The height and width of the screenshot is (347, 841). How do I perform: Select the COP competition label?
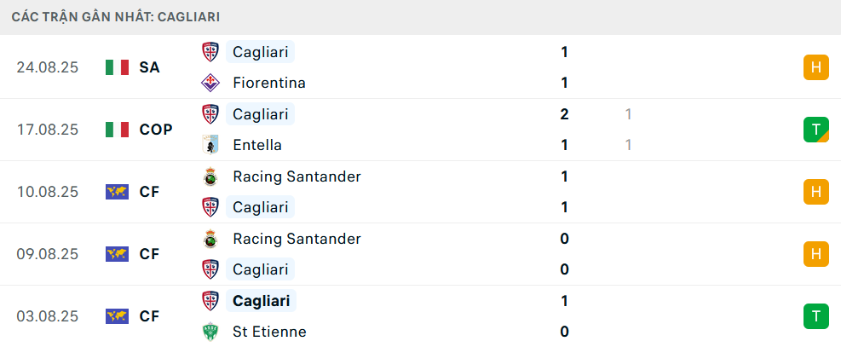point(156,130)
